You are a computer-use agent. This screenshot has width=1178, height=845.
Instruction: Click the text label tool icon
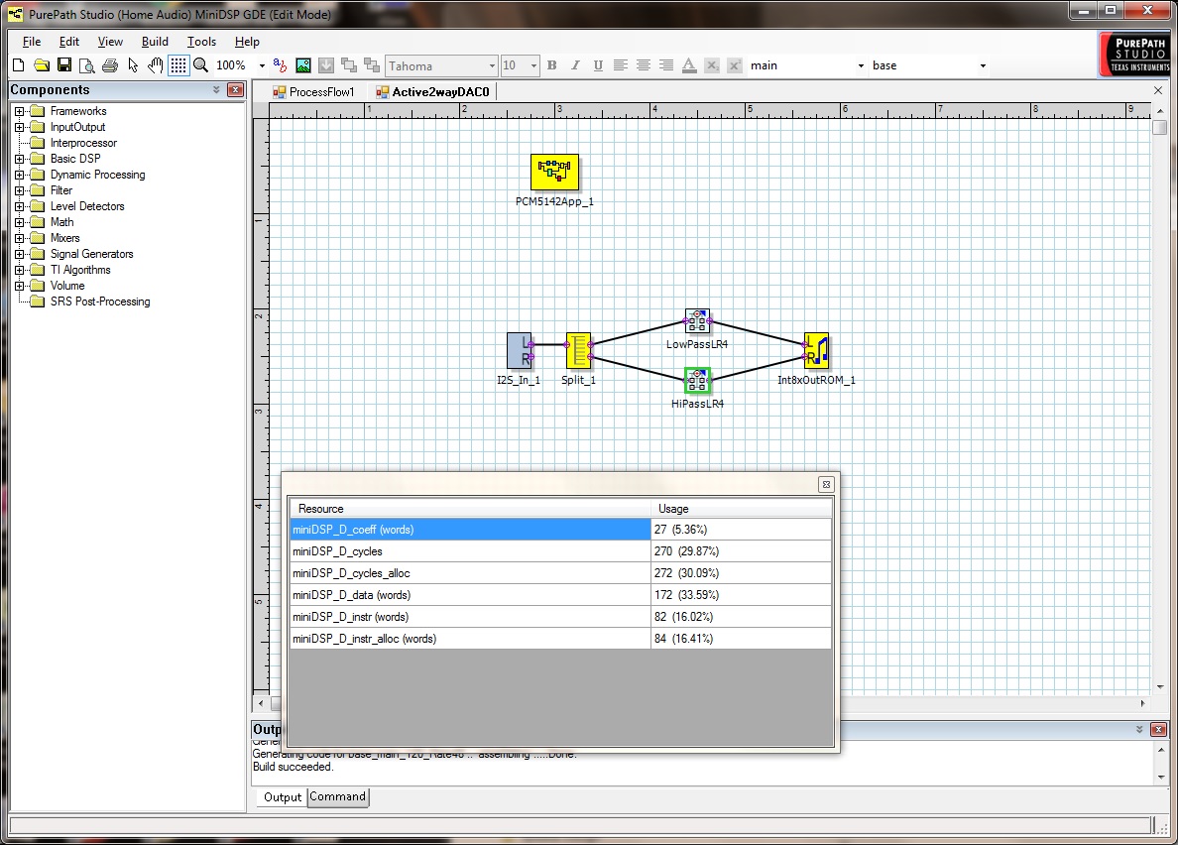(x=281, y=65)
